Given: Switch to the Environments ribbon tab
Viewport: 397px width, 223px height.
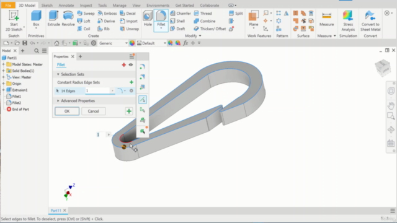Looking at the screenshot, I should pos(158,6).
